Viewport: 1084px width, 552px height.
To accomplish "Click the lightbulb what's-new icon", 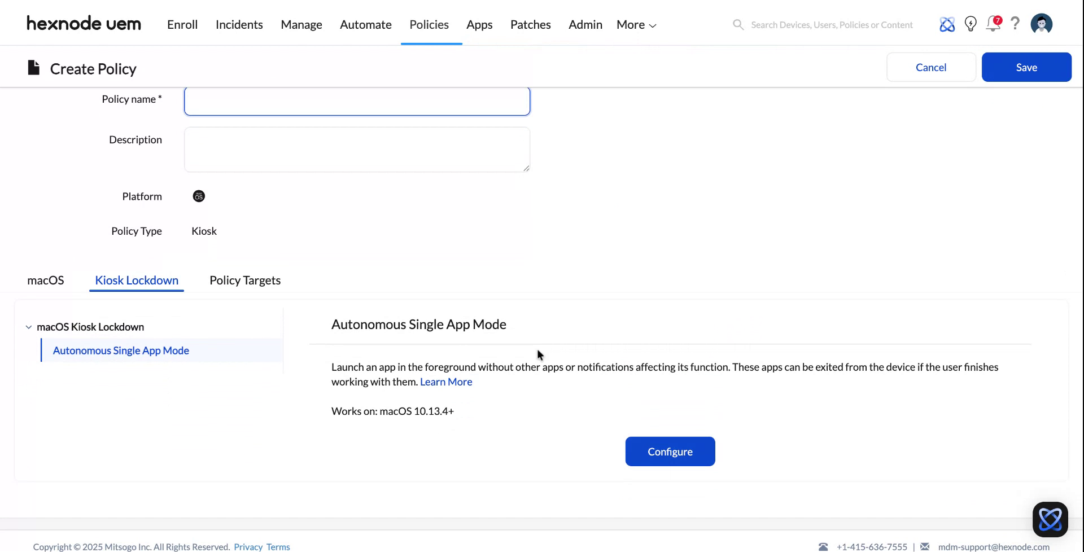I will click(971, 24).
